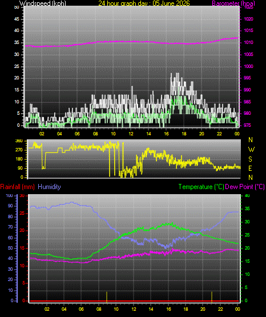Click the 1010 value on barometer axis
266x317 pixels.
point(248,42)
